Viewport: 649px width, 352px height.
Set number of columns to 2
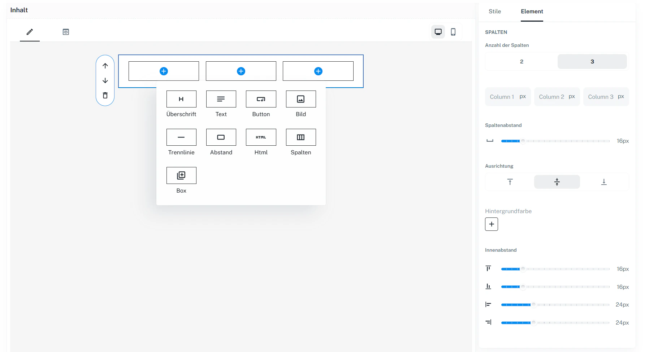[x=522, y=61]
